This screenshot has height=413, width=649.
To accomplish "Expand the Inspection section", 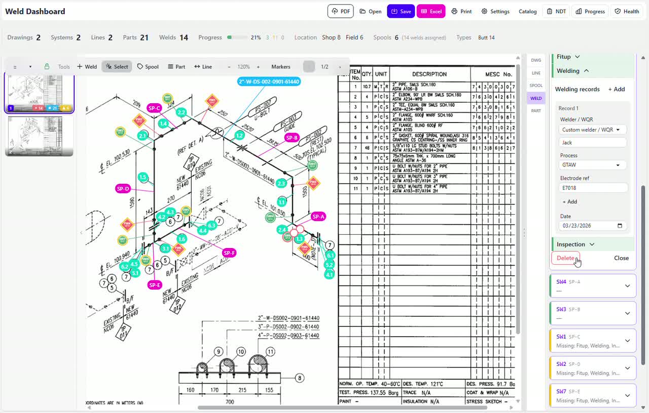I will coord(592,244).
